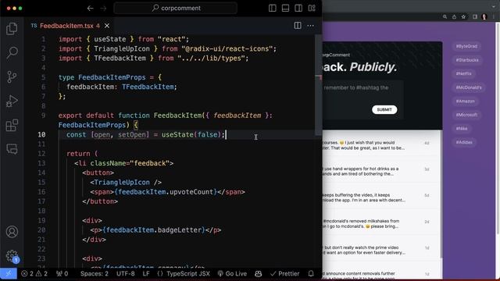
Task: Open the Run and Debug view
Action: pyautogui.click(x=12, y=101)
